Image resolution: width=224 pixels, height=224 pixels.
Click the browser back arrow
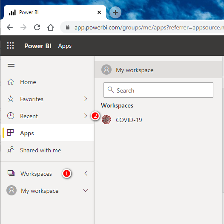(x=10, y=27)
